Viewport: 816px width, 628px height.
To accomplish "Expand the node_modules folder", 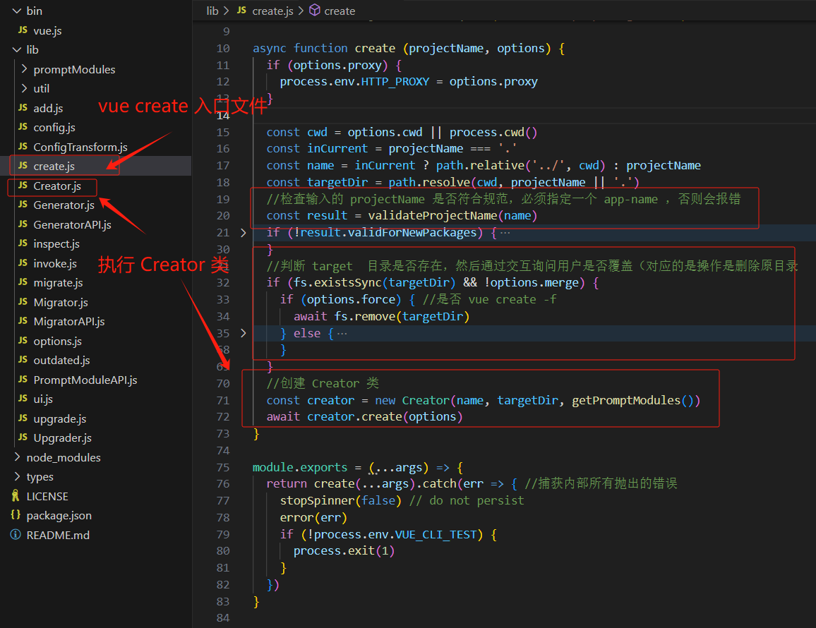I will pos(17,457).
